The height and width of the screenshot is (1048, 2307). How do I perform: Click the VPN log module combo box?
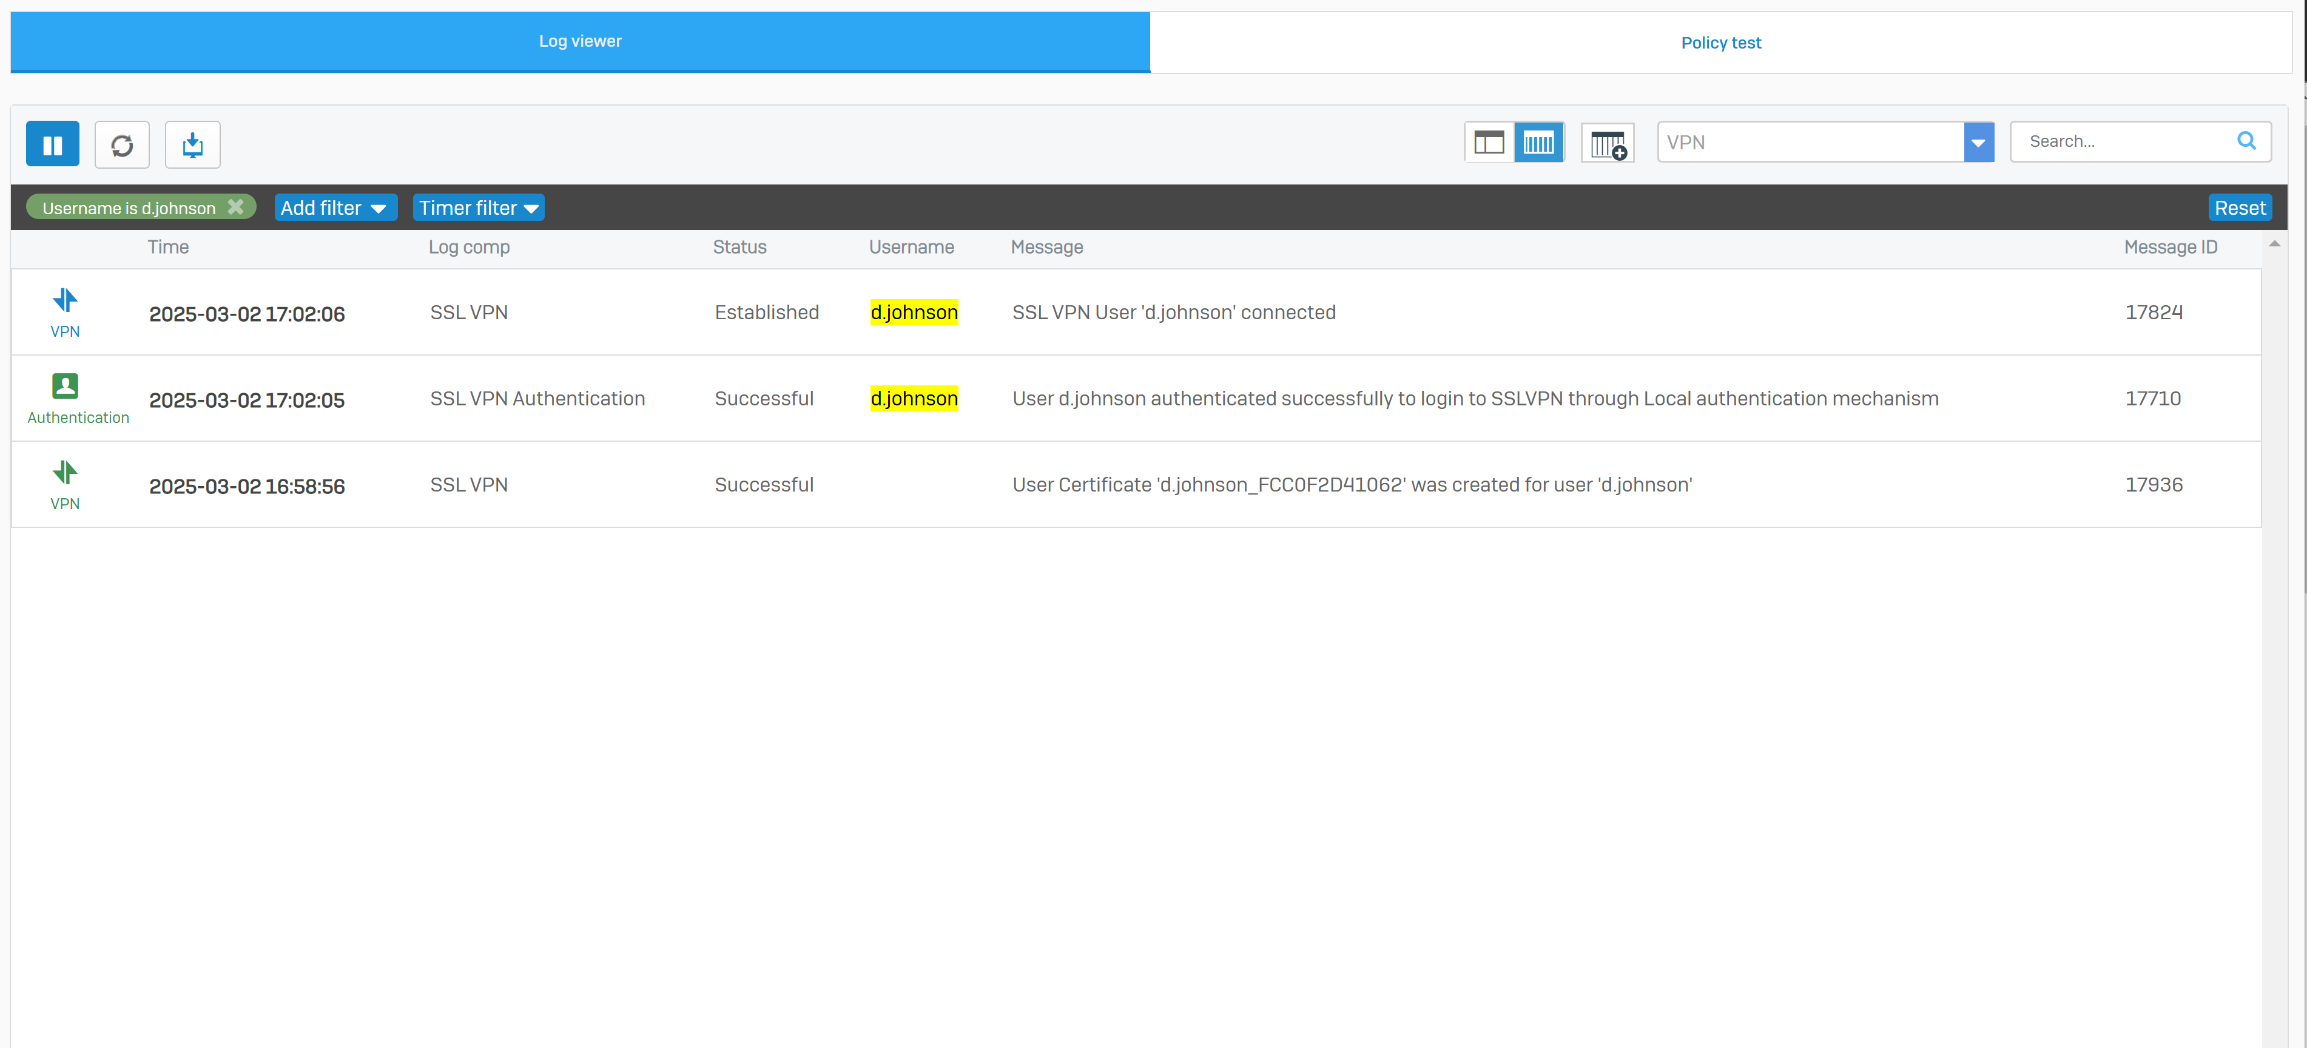tap(1825, 143)
